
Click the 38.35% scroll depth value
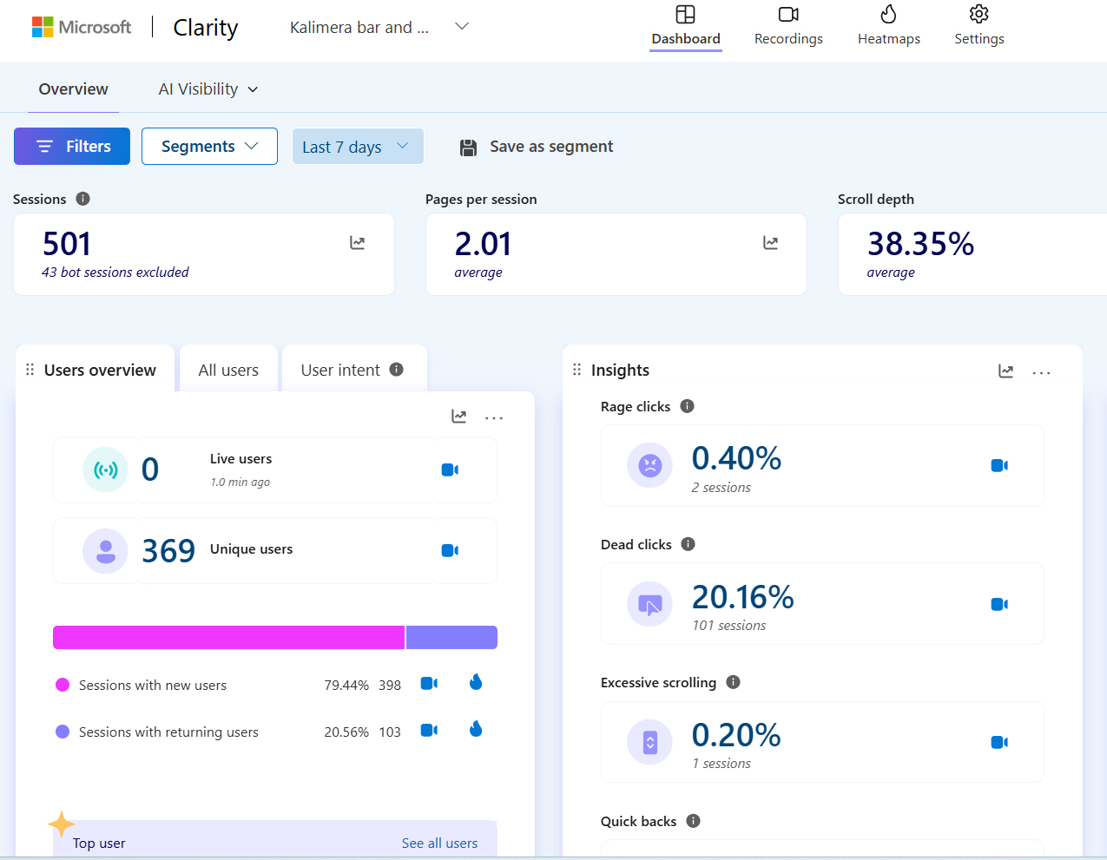click(x=920, y=244)
